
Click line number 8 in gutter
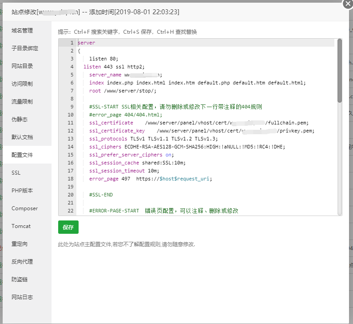[72, 99]
